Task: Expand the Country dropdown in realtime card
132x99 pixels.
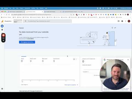Action: point(86,72)
